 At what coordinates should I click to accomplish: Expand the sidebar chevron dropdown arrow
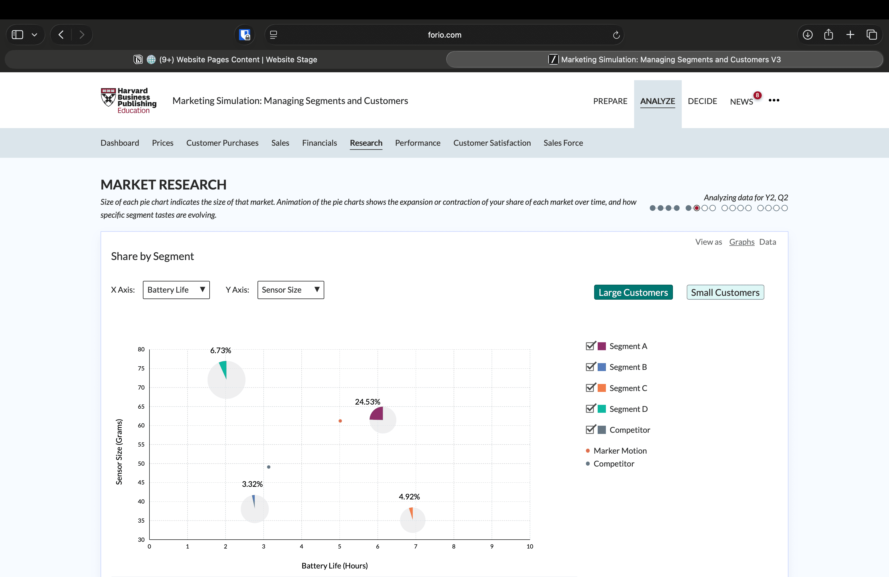click(x=34, y=35)
